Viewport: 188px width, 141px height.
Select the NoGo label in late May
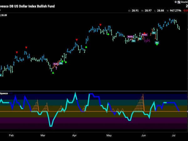(x=130, y=37)
